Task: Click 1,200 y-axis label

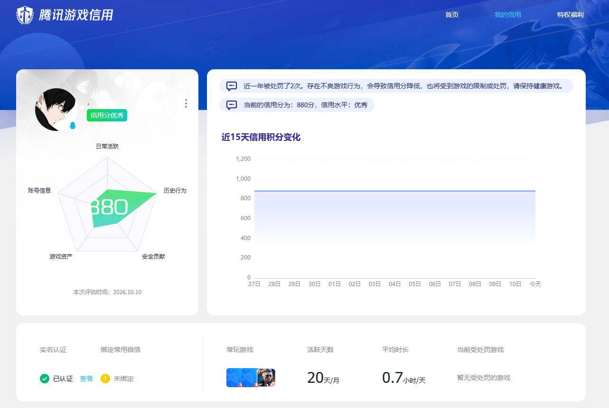Action: pos(243,159)
